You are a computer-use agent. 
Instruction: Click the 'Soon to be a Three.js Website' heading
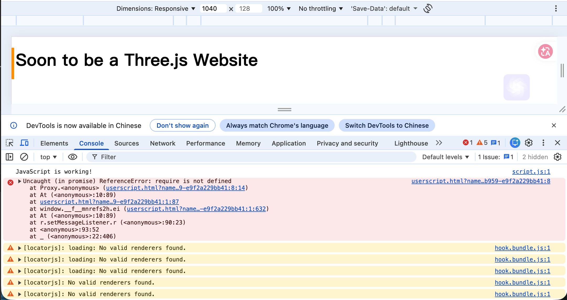click(x=137, y=60)
